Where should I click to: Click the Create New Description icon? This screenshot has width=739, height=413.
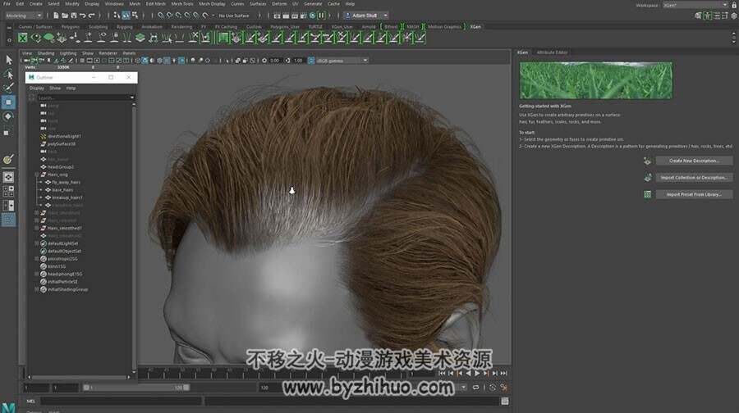point(648,161)
